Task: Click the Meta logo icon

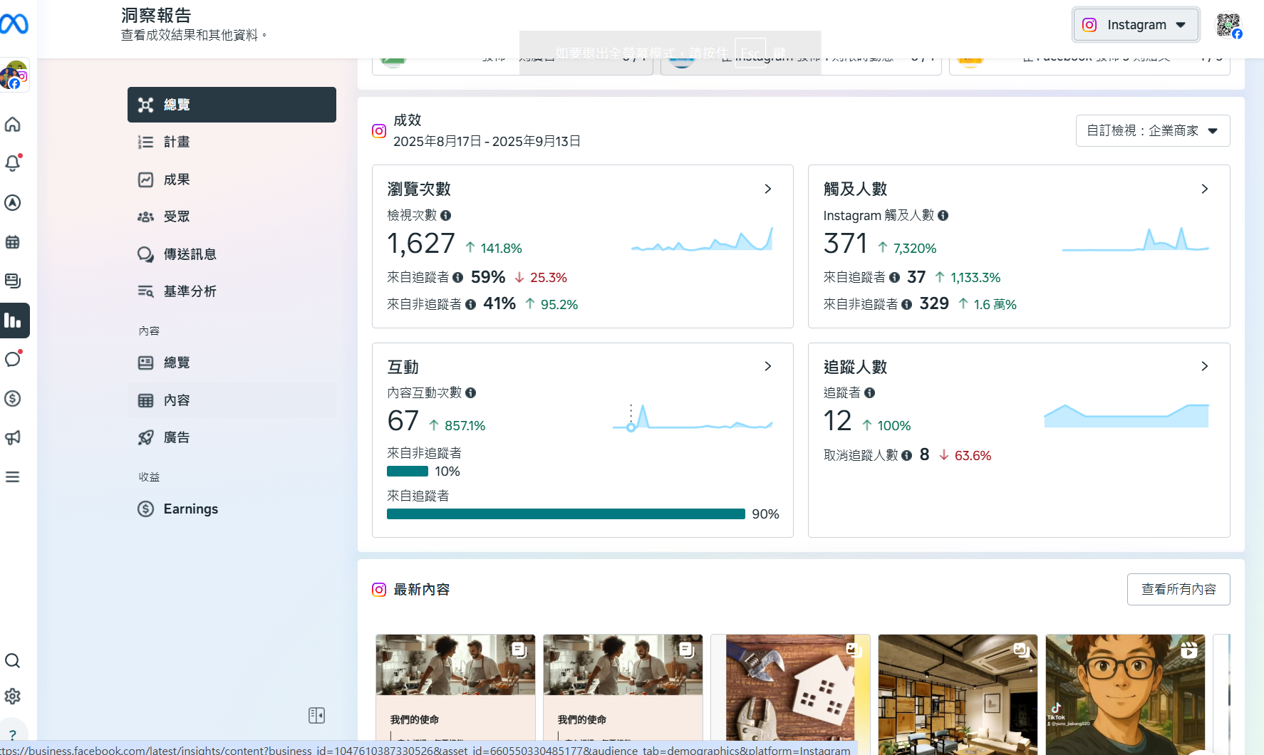Action: [x=14, y=24]
